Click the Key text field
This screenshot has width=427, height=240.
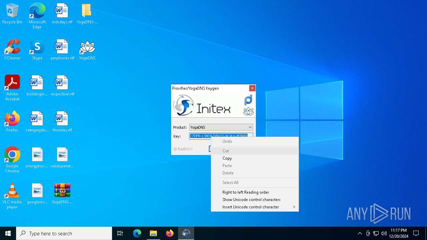click(x=221, y=136)
